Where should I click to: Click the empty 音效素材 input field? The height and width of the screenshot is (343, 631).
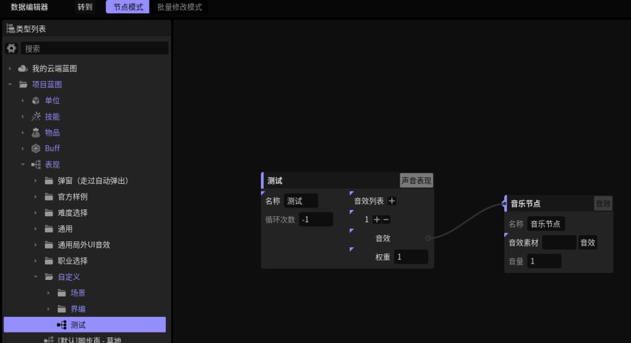[559, 243]
